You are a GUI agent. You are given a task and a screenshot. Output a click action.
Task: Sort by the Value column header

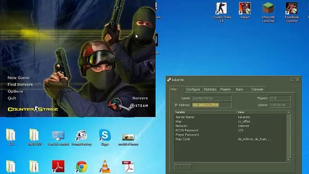(261, 112)
